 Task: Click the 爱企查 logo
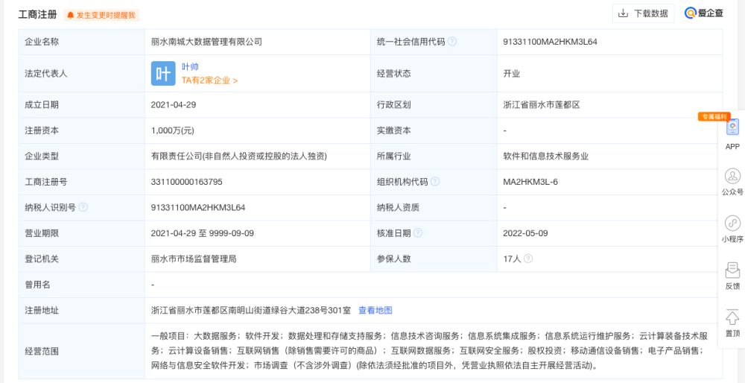[x=704, y=13]
